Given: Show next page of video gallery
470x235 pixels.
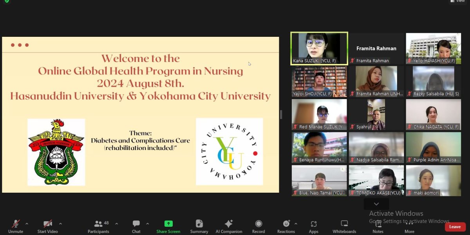Looking at the screenshot, I should pos(376,204).
